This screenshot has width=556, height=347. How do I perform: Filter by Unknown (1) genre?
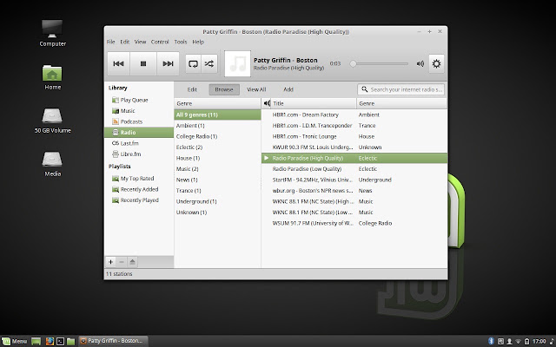pyautogui.click(x=217, y=213)
